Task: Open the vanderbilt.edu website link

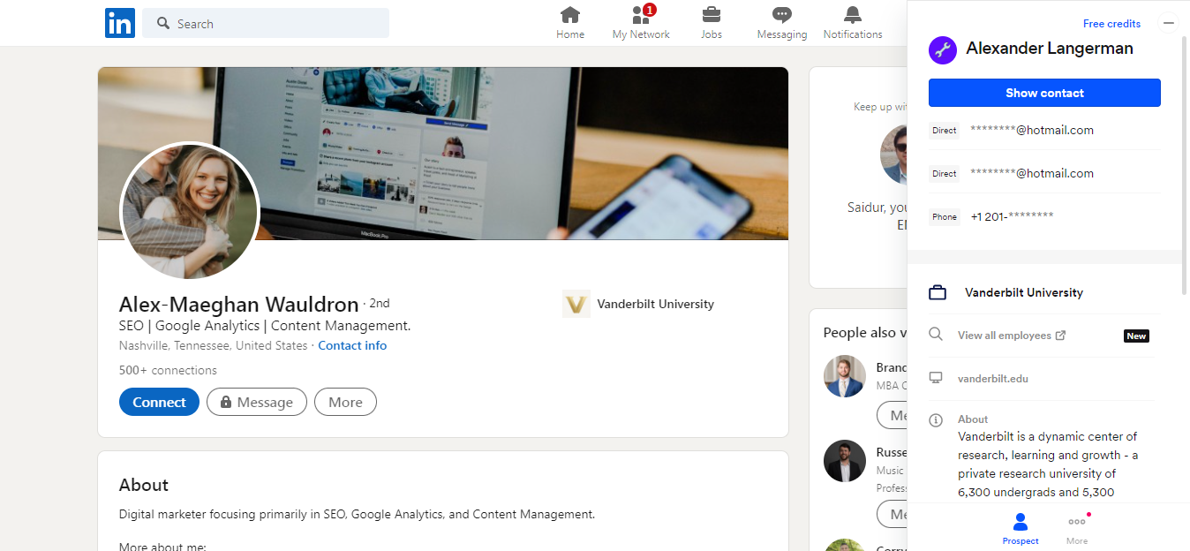Action: (x=993, y=379)
